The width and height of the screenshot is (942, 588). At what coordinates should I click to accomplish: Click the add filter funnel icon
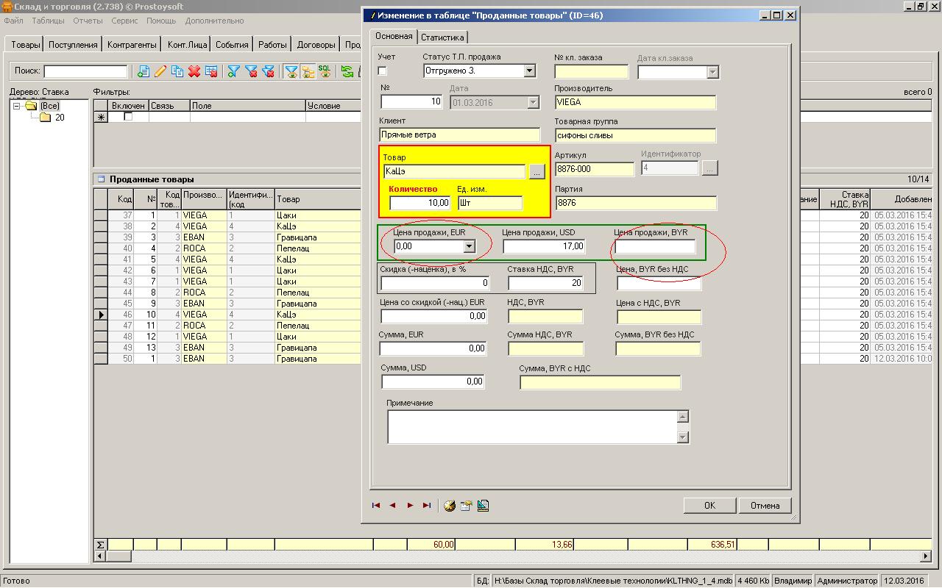click(x=233, y=71)
